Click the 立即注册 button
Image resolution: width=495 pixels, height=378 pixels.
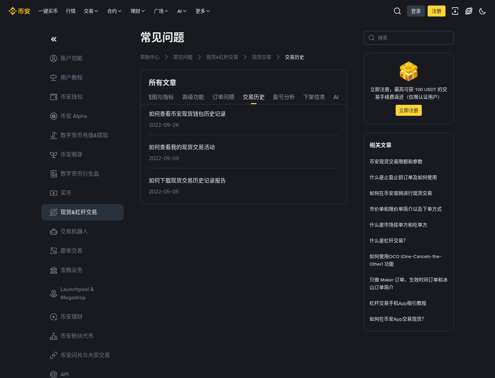[x=409, y=110]
